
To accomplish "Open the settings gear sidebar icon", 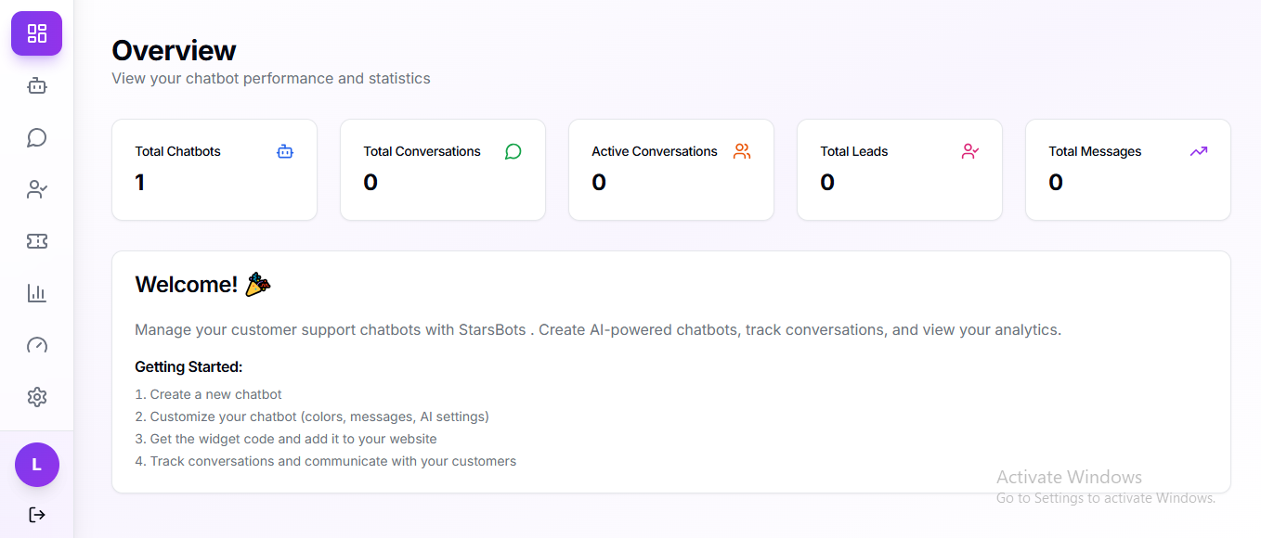I will (x=37, y=397).
